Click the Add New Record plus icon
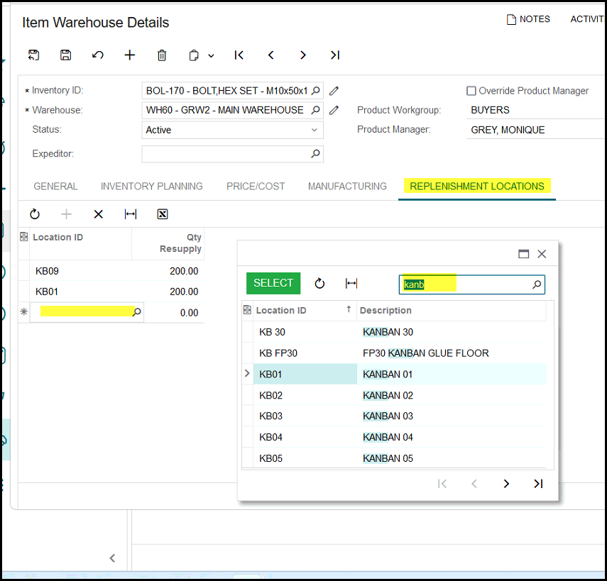Viewport: 607px width, 581px height. coord(130,55)
